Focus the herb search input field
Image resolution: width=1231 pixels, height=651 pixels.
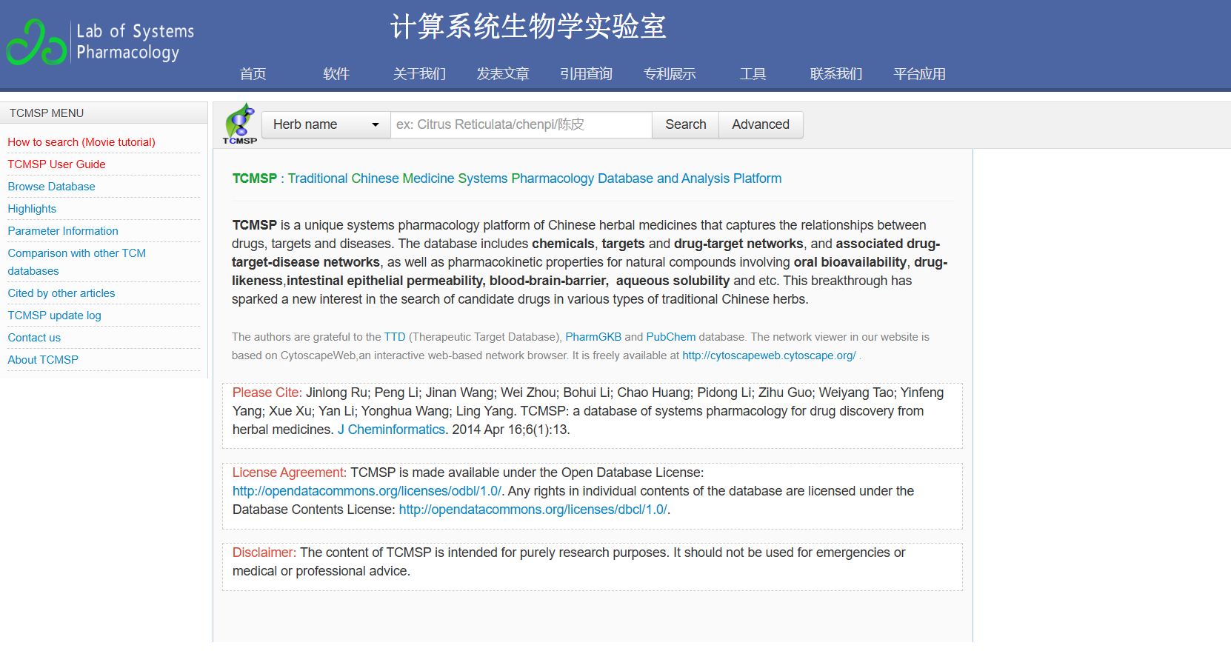coord(521,124)
